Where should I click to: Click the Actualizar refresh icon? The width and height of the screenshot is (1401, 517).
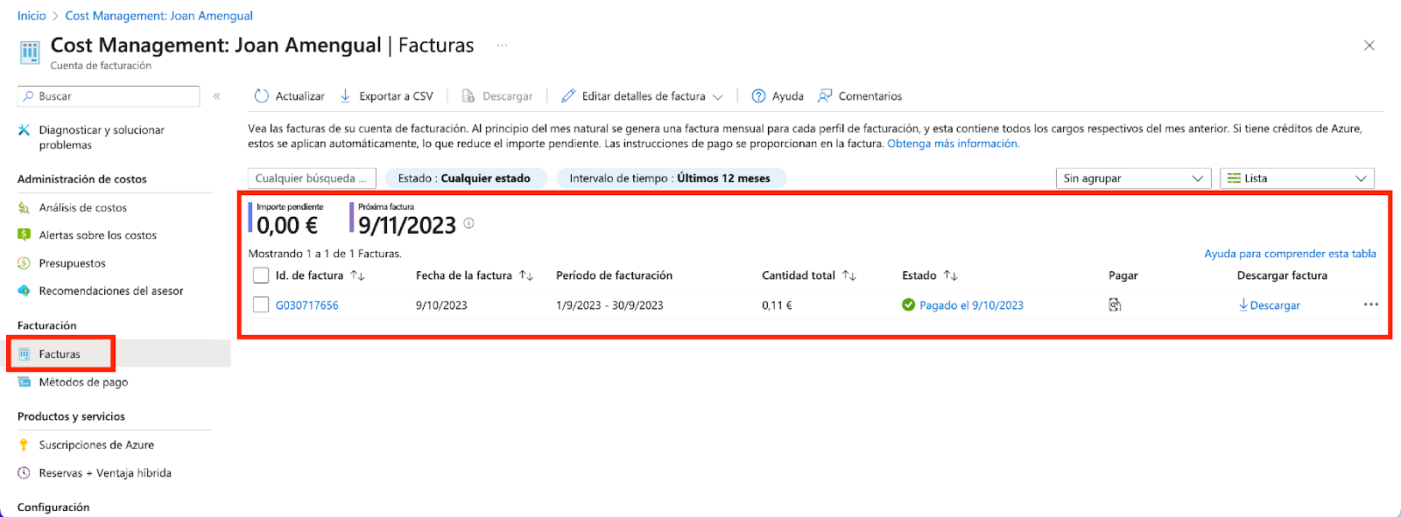(x=261, y=96)
